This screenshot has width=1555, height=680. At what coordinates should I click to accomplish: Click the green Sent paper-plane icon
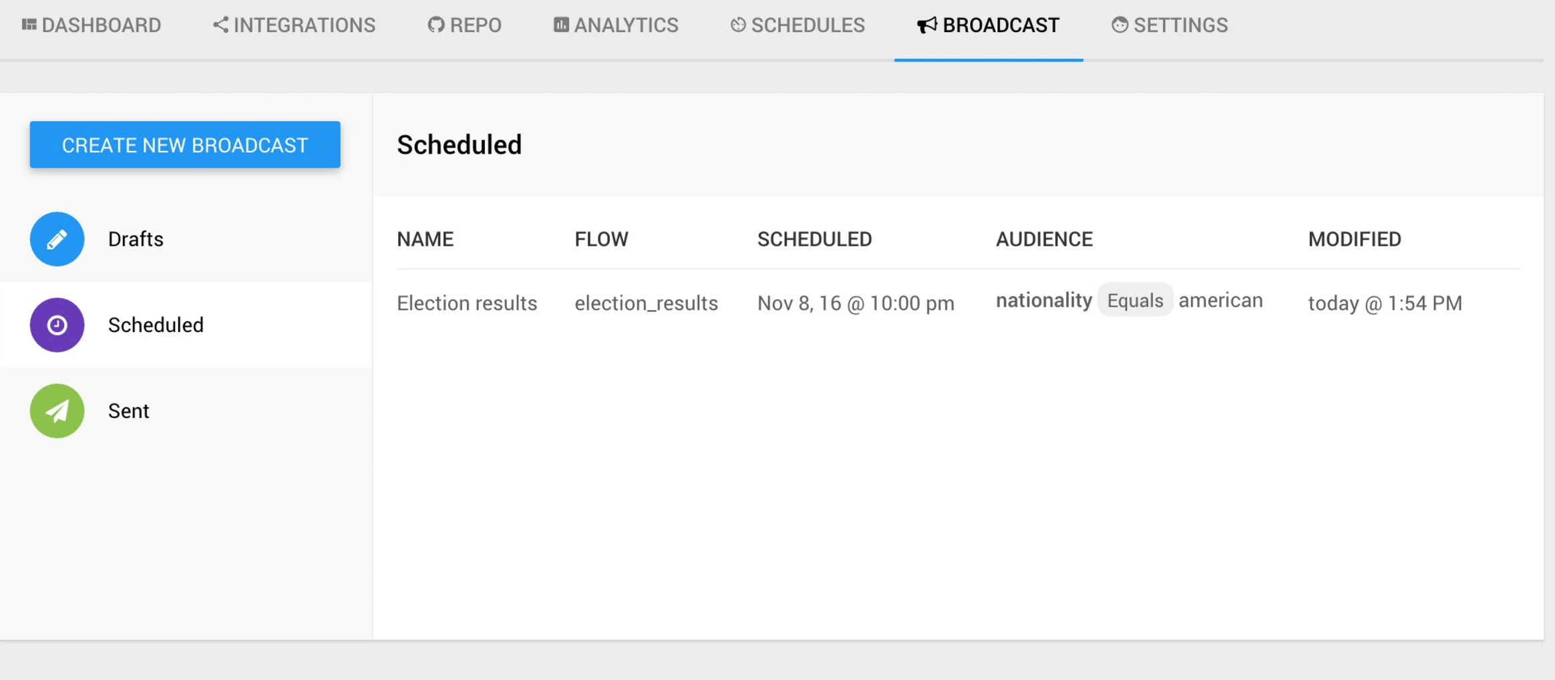point(57,411)
